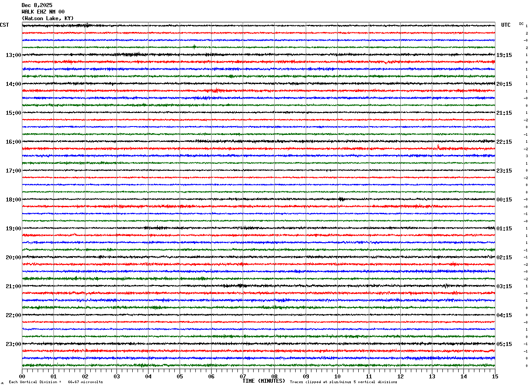Click the "UTC" time zone label
This screenshot has height=388, width=530.
(x=506, y=25)
